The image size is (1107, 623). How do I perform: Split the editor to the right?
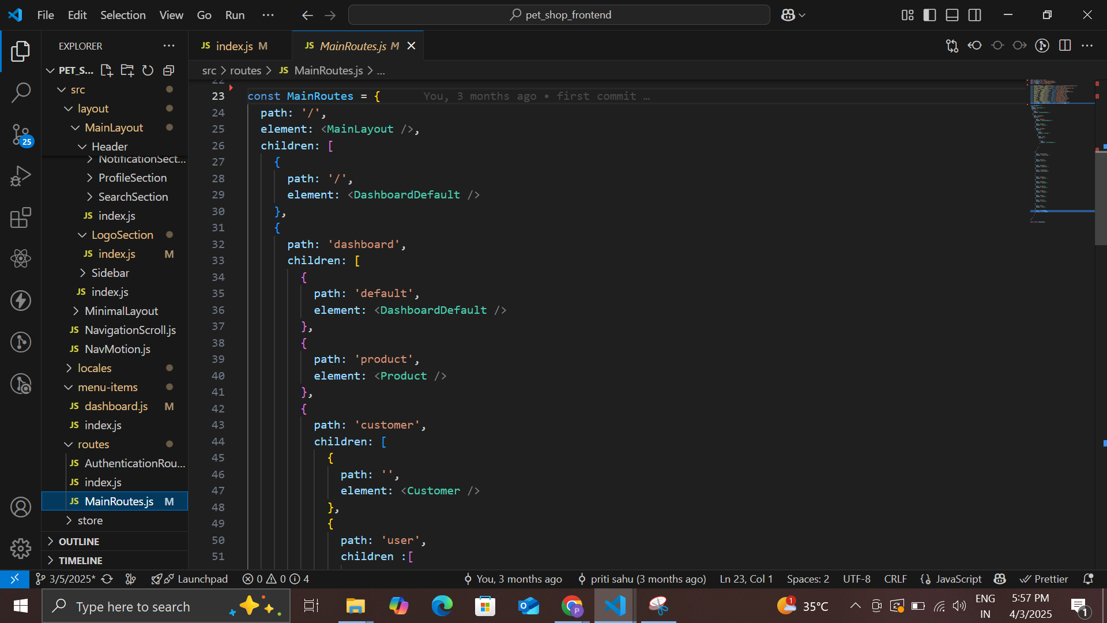[1065, 46]
